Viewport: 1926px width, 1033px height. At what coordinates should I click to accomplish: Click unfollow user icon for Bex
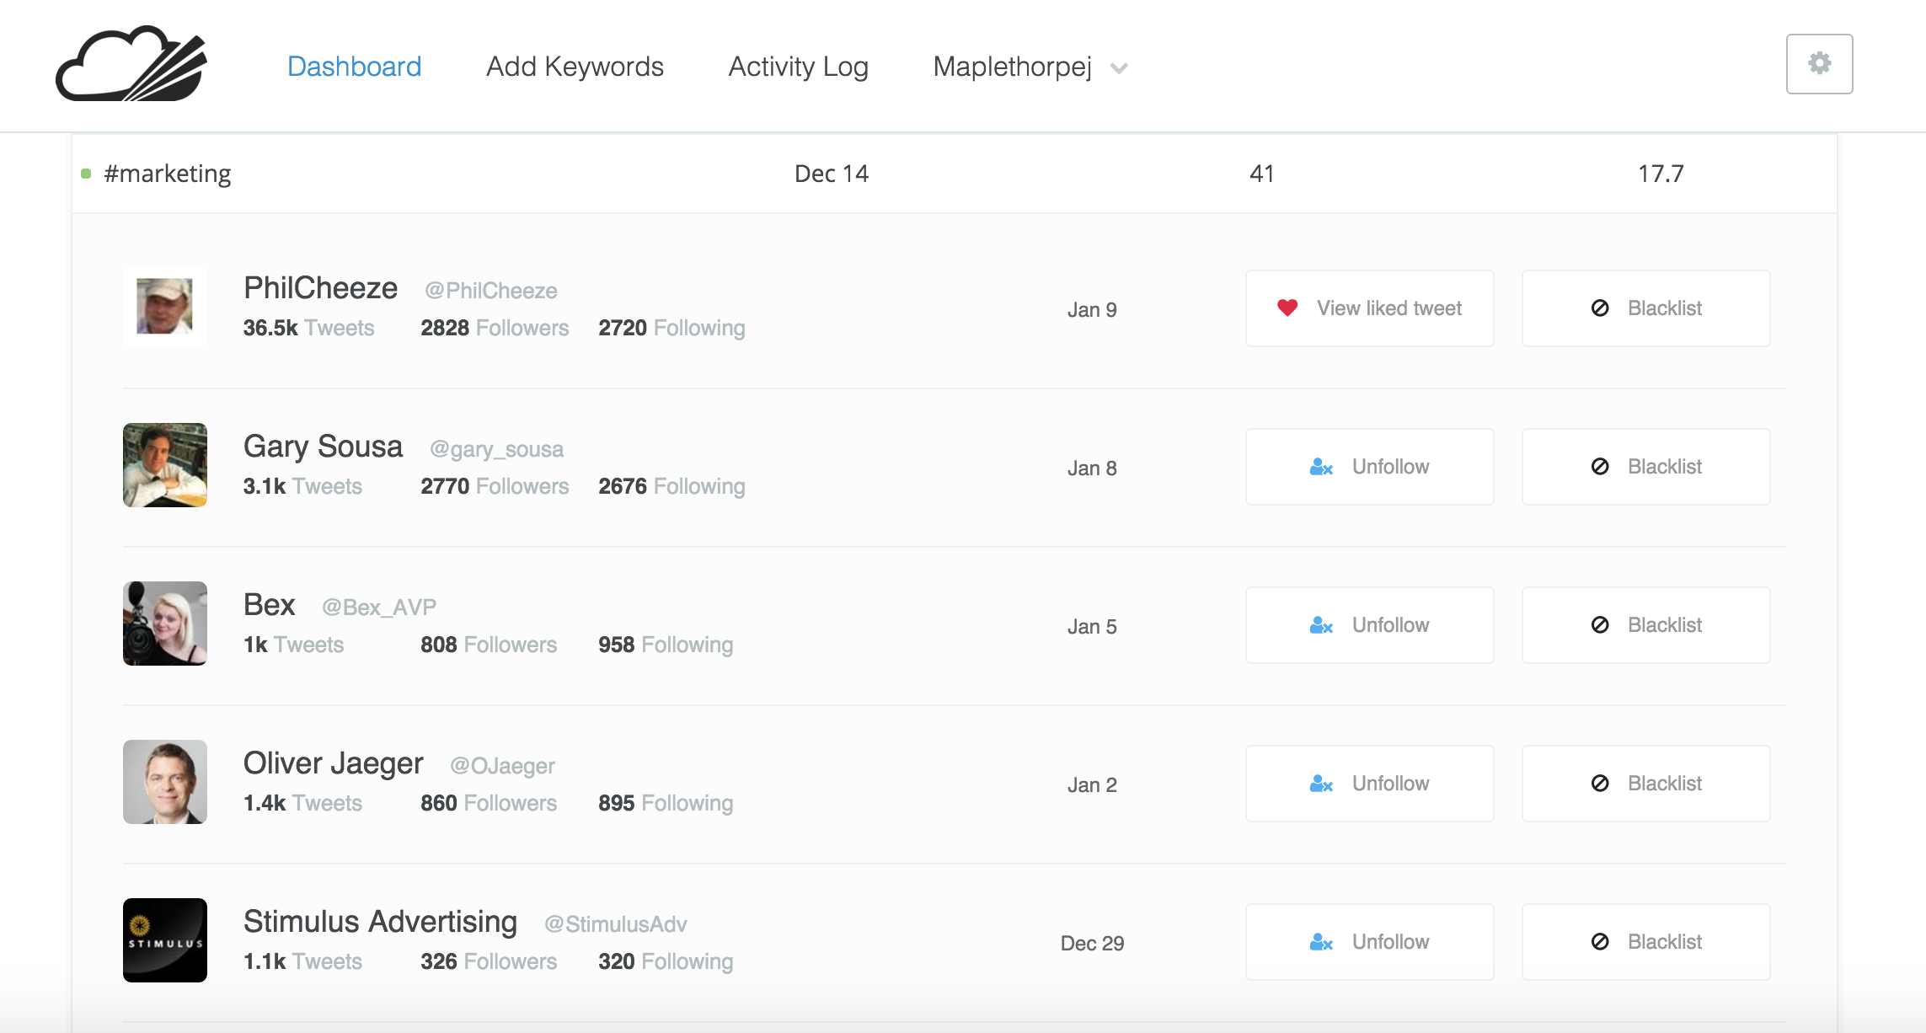click(x=1320, y=625)
